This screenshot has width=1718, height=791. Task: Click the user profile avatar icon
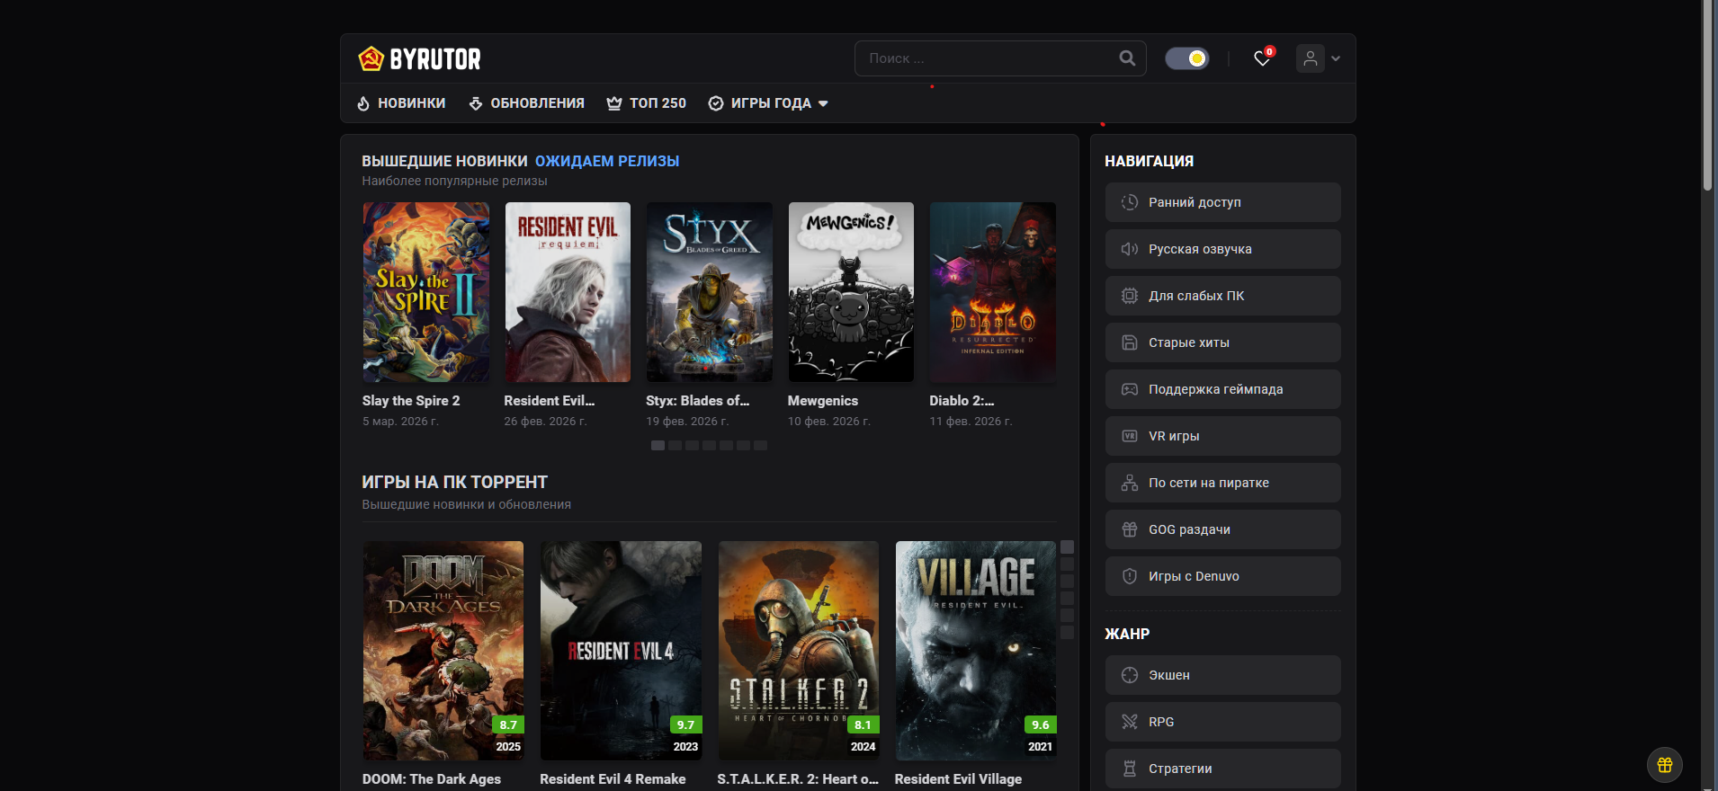coord(1311,58)
